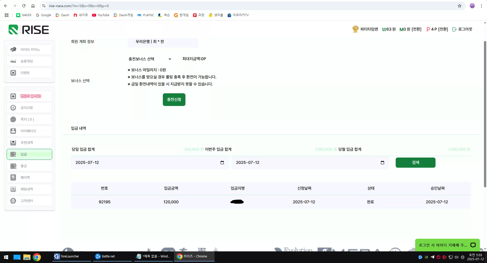Open the 베팅내역 sidebar item

[29, 189]
